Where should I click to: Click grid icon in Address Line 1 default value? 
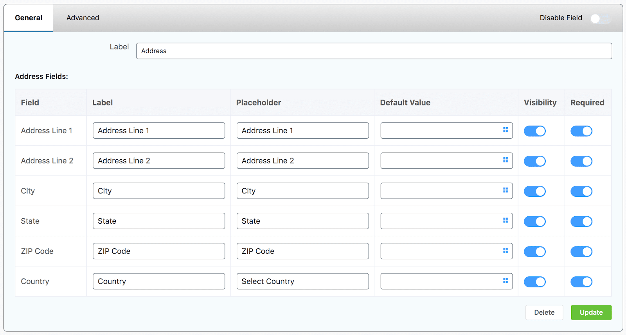click(505, 130)
